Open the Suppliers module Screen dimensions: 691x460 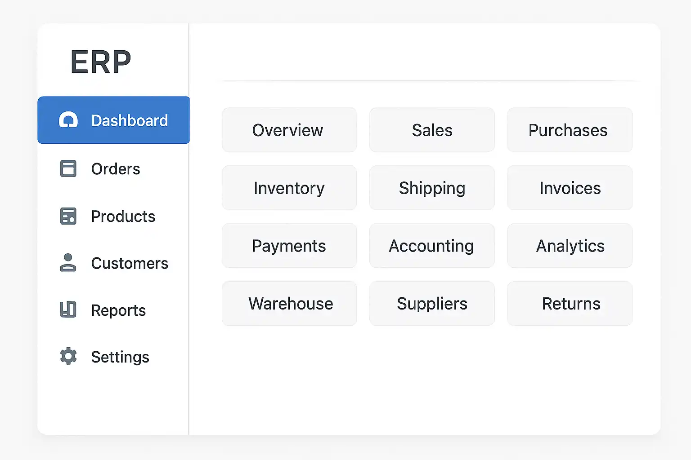(x=432, y=304)
